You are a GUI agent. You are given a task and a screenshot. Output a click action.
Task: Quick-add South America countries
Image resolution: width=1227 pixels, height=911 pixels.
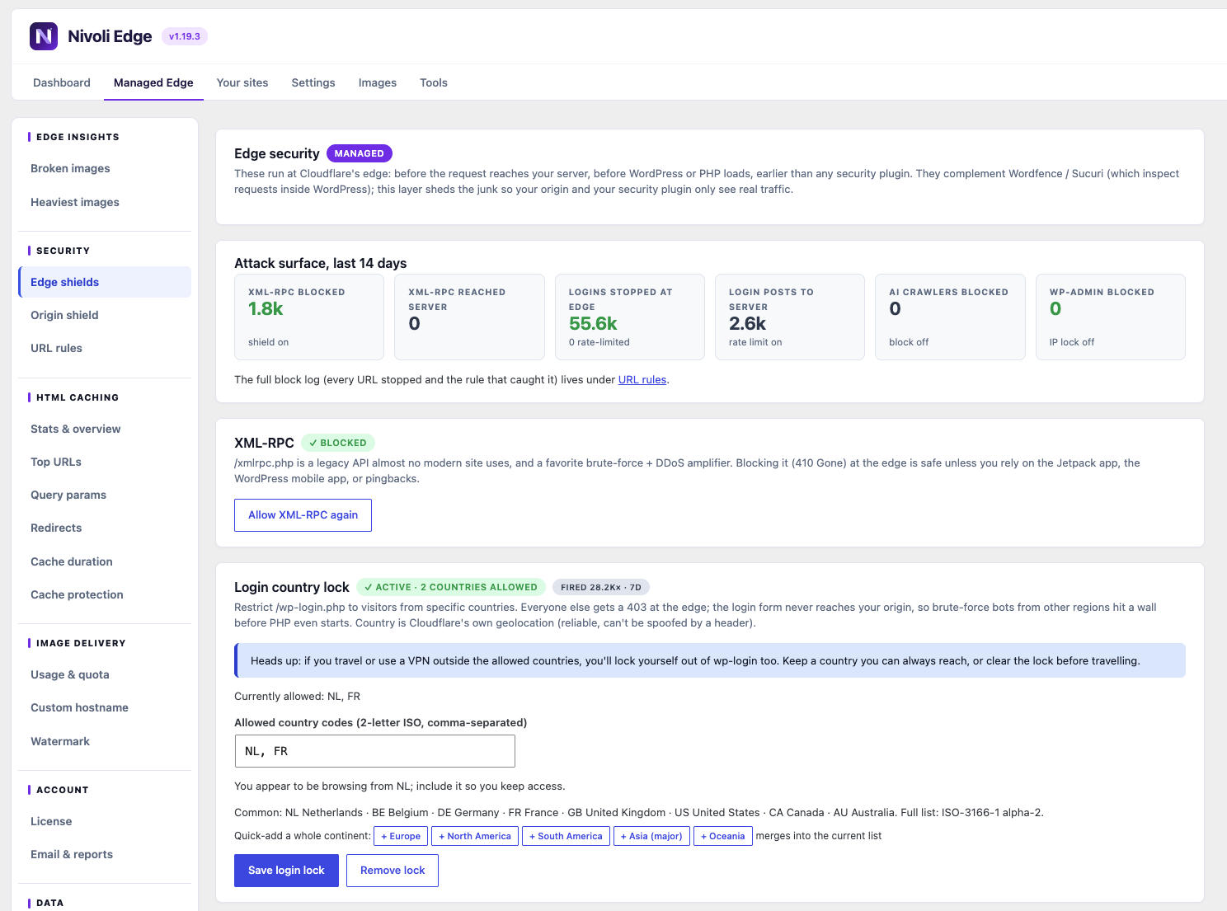(566, 836)
